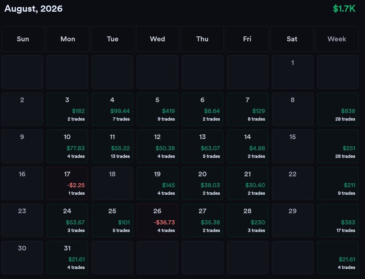The height and width of the screenshot is (279, 365).
Task: Open the Saturday August 1 cell
Action: pos(293,72)
